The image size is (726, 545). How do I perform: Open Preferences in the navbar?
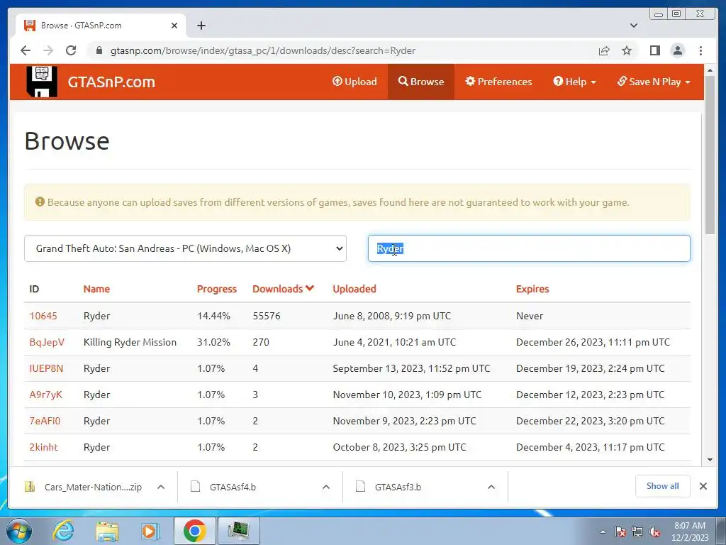click(498, 82)
